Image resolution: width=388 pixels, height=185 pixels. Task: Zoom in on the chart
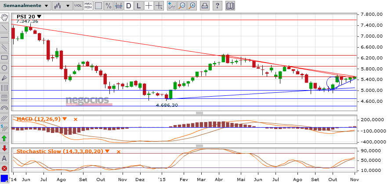pos(192,5)
